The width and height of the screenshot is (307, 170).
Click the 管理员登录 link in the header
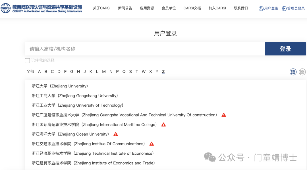click(296, 9)
